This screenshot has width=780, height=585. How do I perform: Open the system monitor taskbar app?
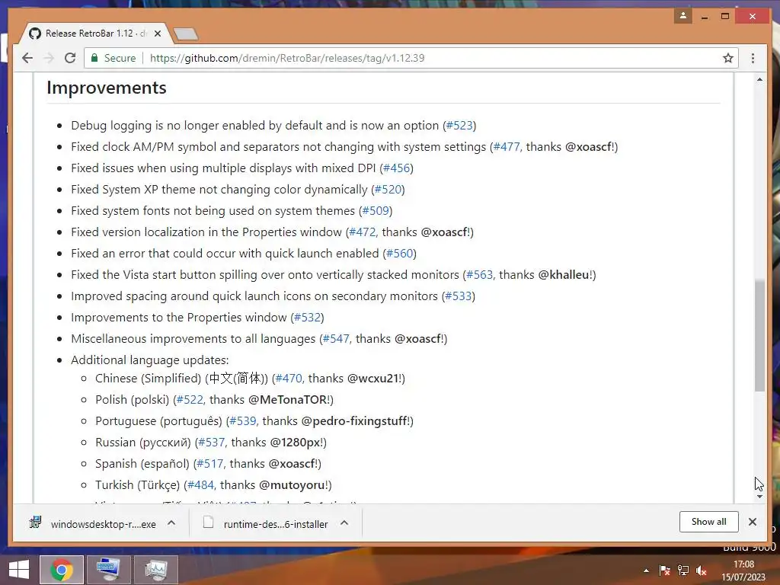[x=155, y=570]
